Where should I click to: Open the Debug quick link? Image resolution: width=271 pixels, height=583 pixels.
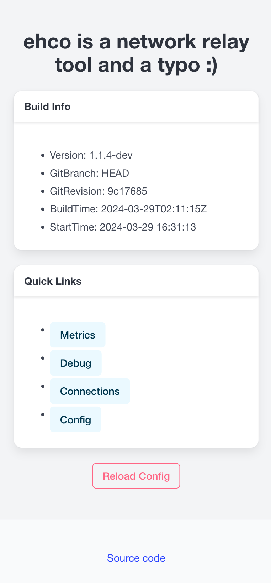coord(76,363)
